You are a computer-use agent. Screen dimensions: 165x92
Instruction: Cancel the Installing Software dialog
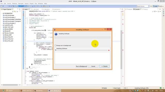(x=93, y=66)
